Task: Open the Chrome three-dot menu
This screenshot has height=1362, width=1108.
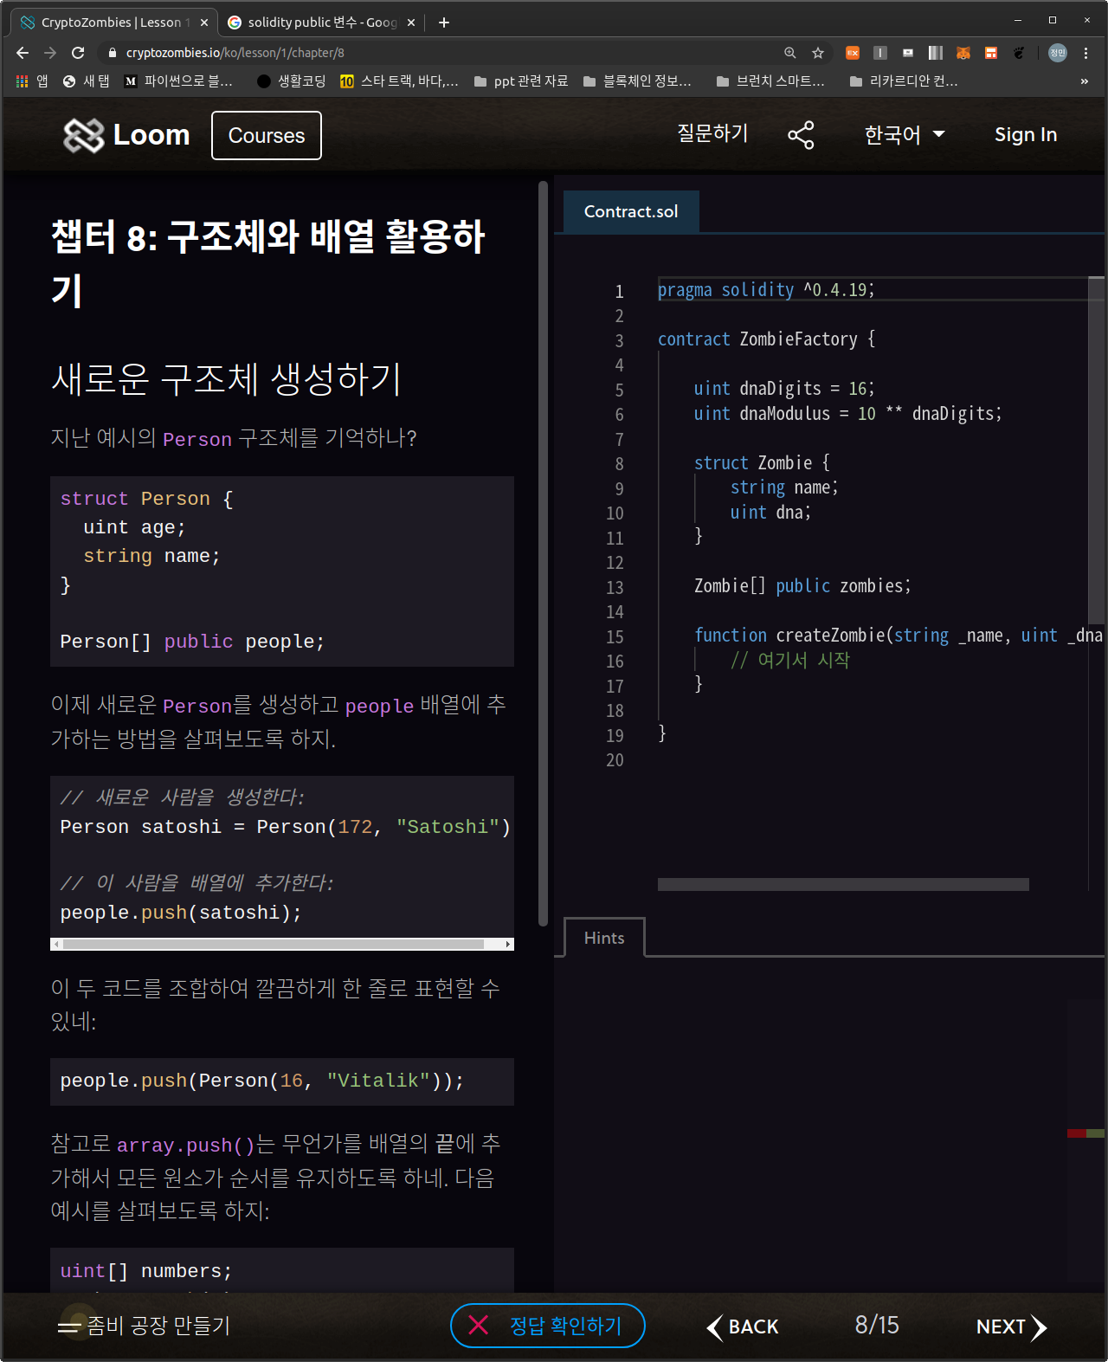Action: 1085,53
